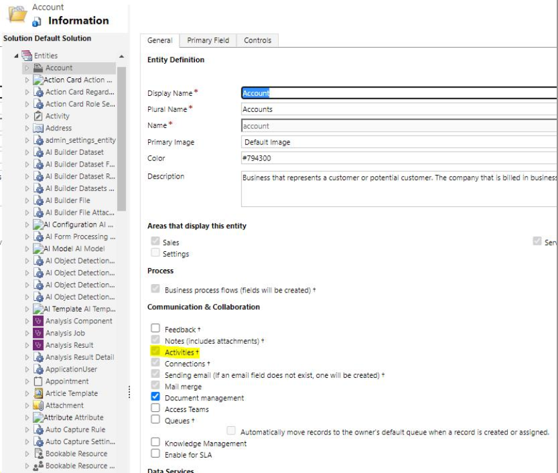Click the Auto Capture Rule icon
Image resolution: width=558 pixels, height=473 pixels.
click(x=38, y=429)
